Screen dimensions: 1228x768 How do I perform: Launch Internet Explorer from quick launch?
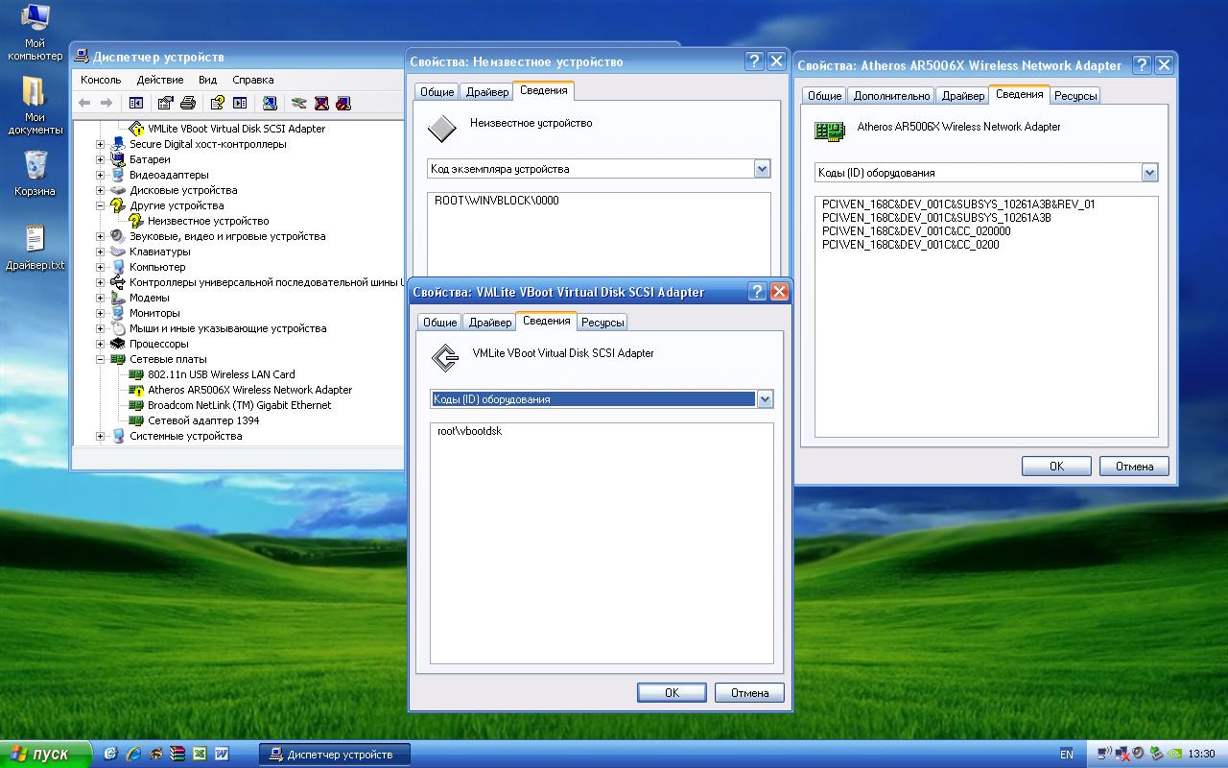pyautogui.click(x=133, y=755)
